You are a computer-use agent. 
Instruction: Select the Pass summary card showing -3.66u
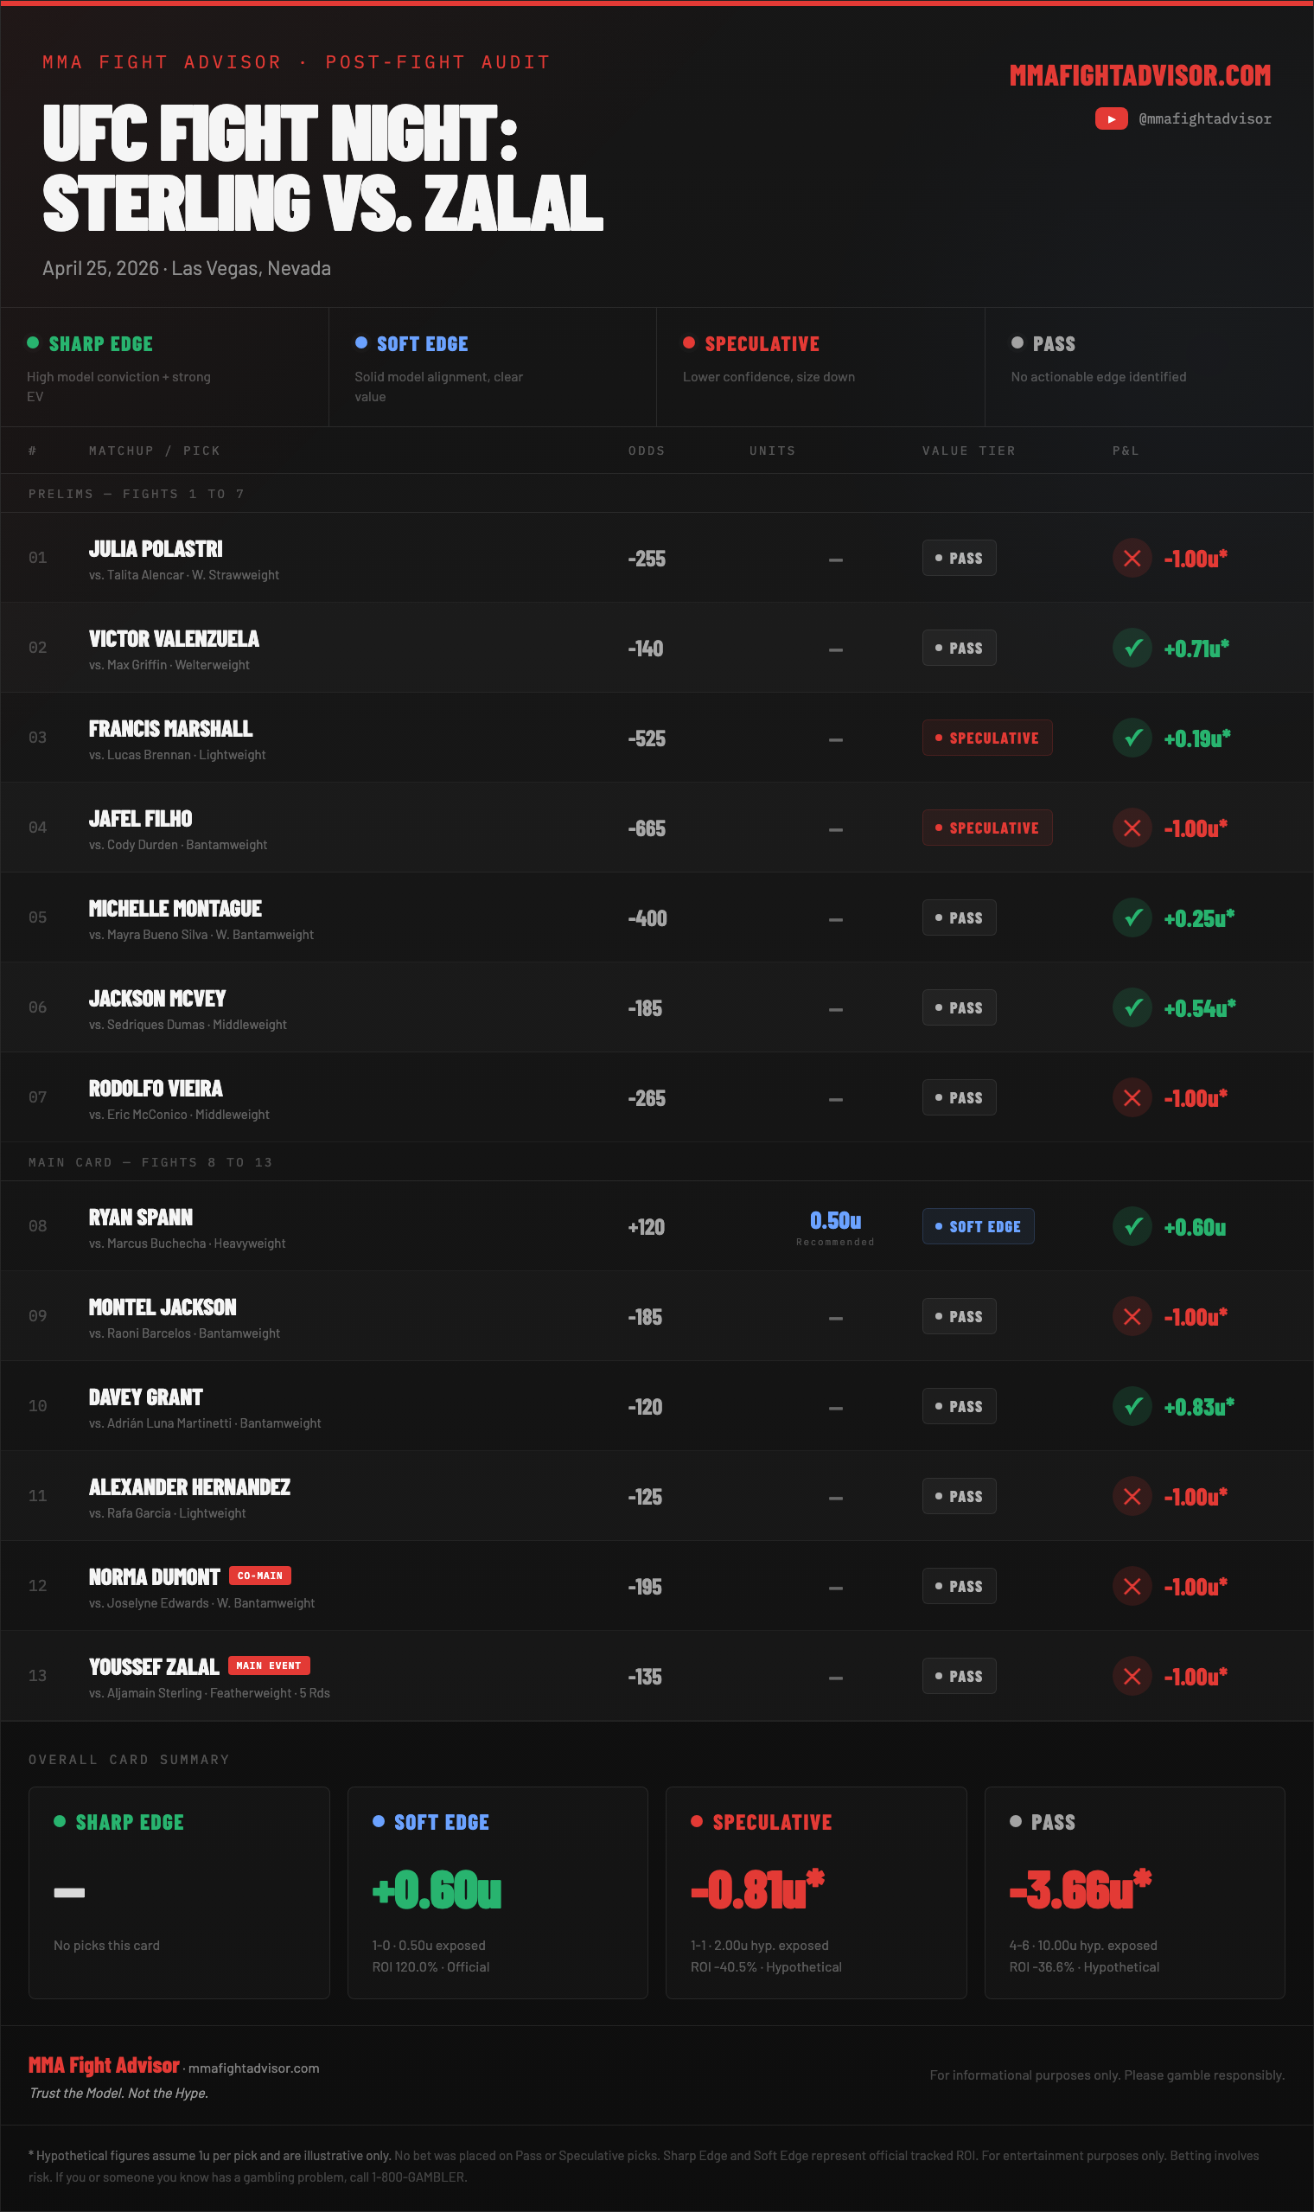pyautogui.click(x=1134, y=1892)
